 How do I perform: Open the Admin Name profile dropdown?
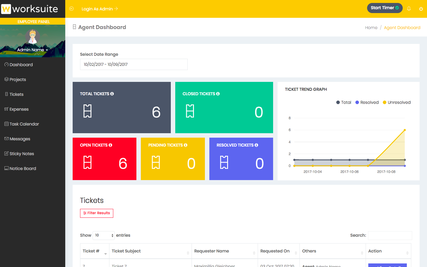tap(32, 50)
